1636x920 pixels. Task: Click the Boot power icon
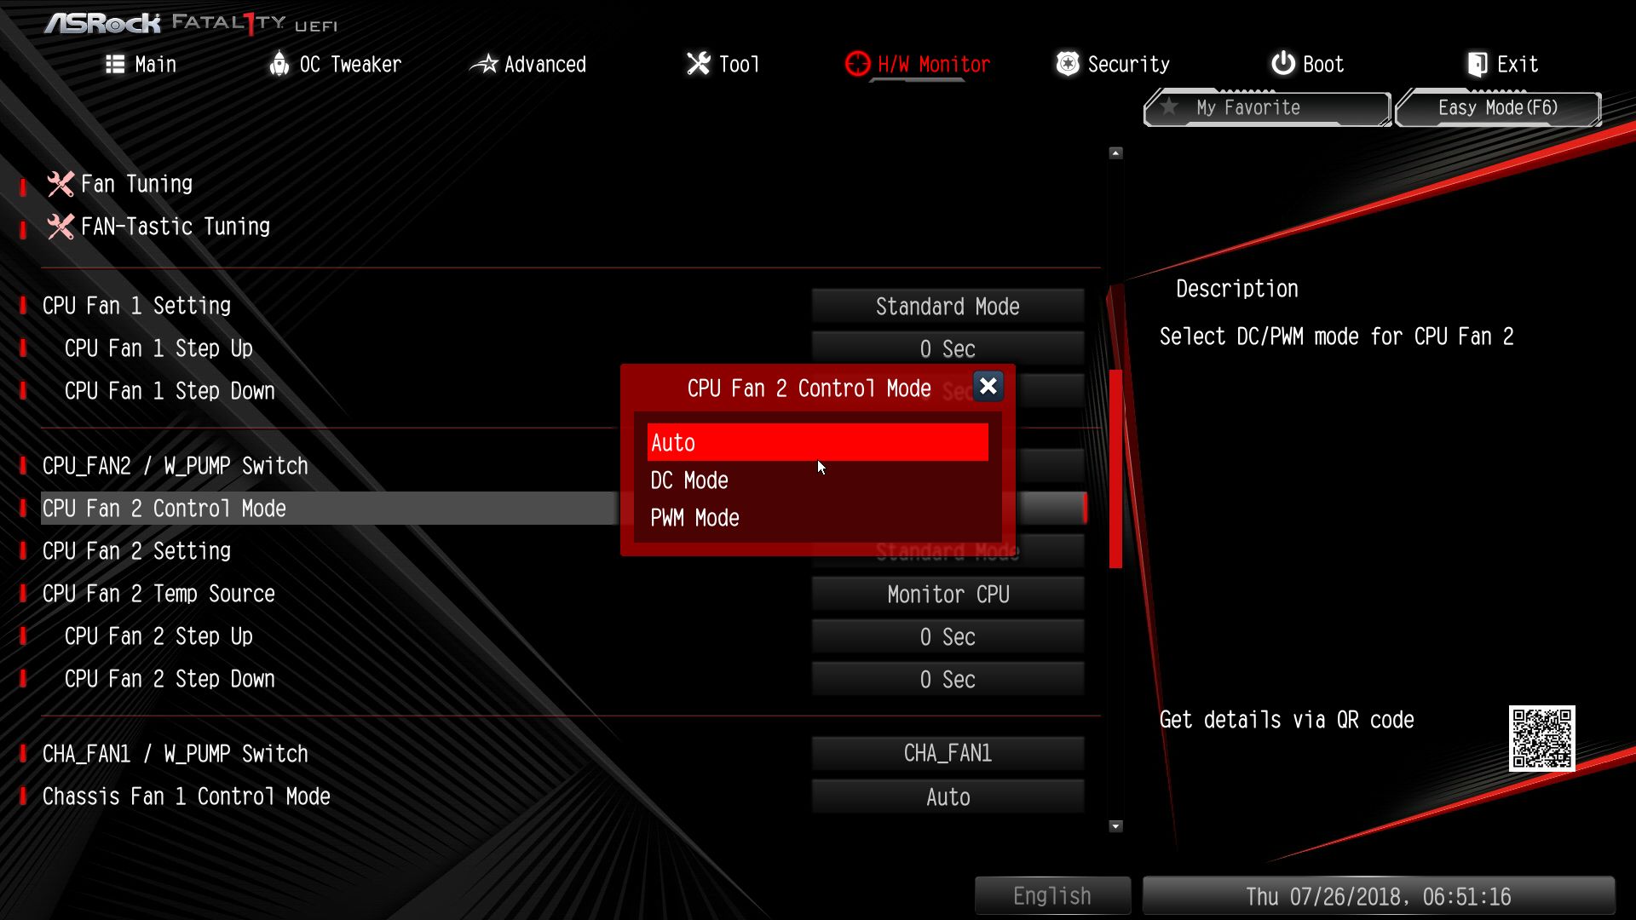1283,64
